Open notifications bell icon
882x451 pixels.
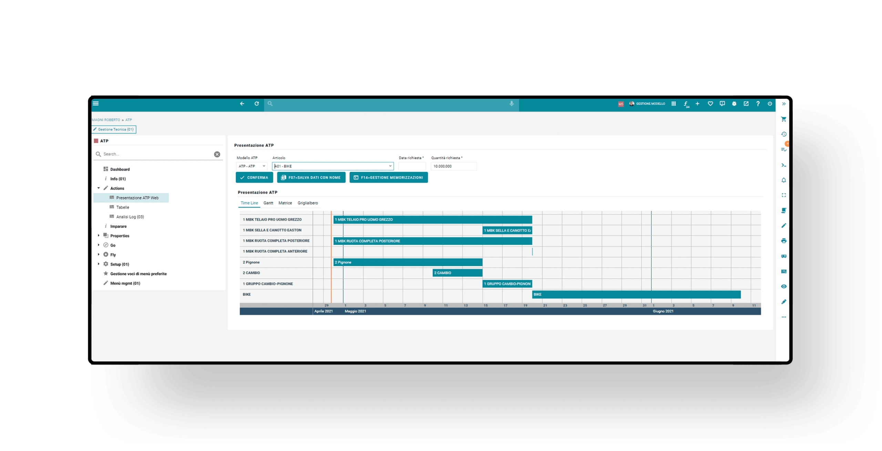pyautogui.click(x=783, y=180)
